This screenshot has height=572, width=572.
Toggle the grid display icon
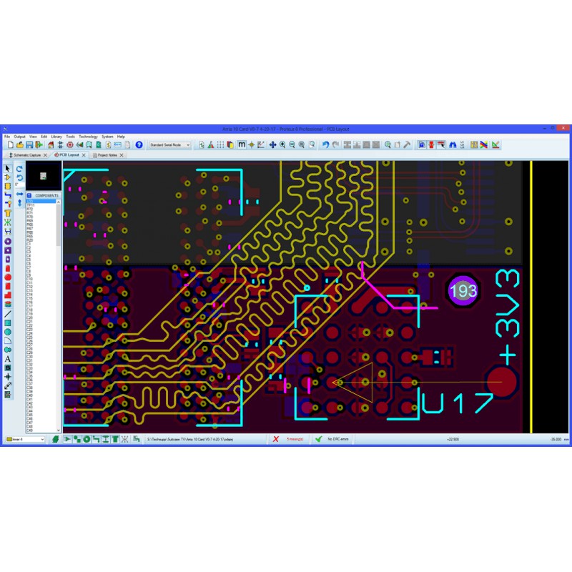pos(221,144)
